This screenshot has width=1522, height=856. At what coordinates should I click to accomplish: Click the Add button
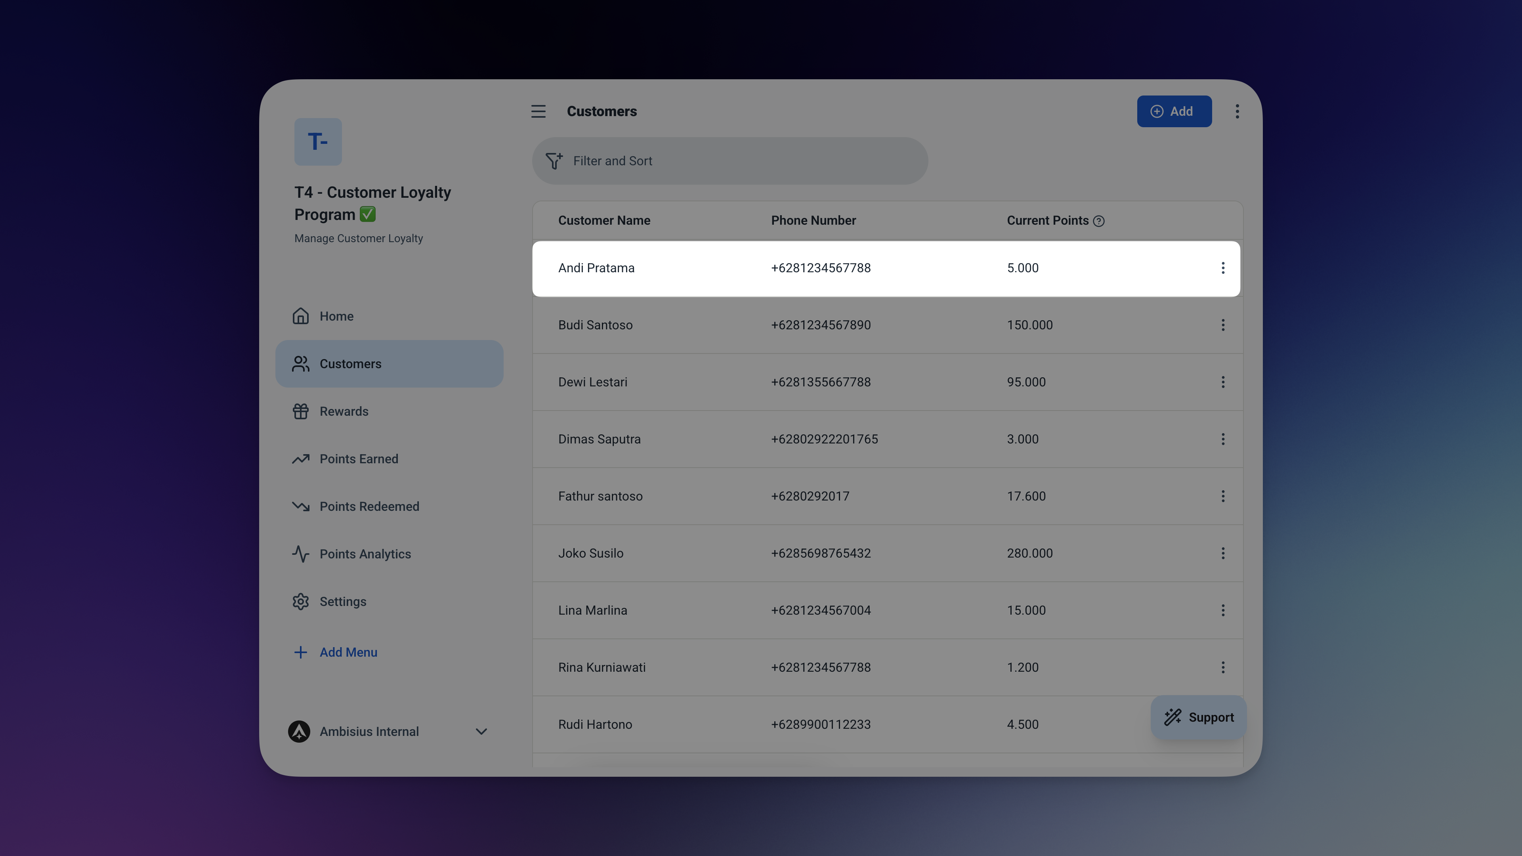tap(1174, 111)
